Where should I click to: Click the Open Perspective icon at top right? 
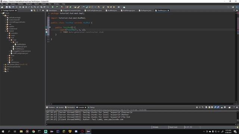click(x=233, y=7)
